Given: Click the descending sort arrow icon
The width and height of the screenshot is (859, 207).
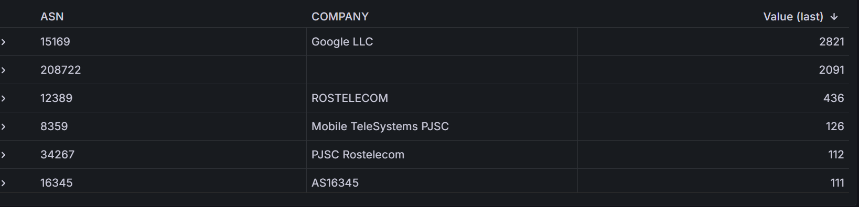Looking at the screenshot, I should coord(834,17).
